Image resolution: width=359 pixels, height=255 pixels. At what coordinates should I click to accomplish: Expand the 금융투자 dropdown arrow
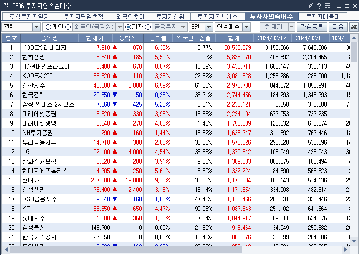tap(183, 27)
